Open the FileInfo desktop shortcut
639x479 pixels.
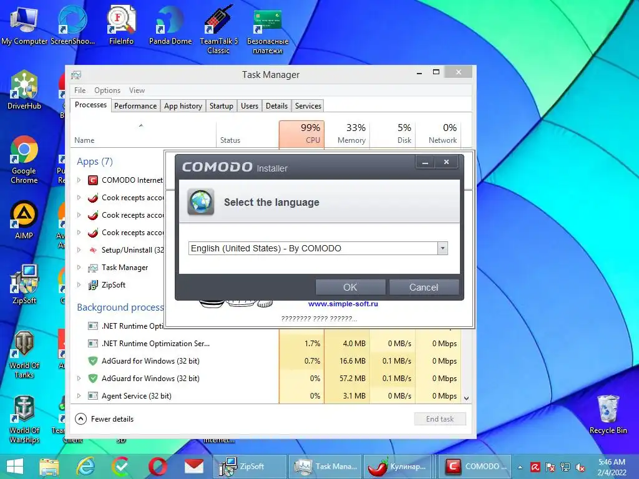pyautogui.click(x=121, y=24)
